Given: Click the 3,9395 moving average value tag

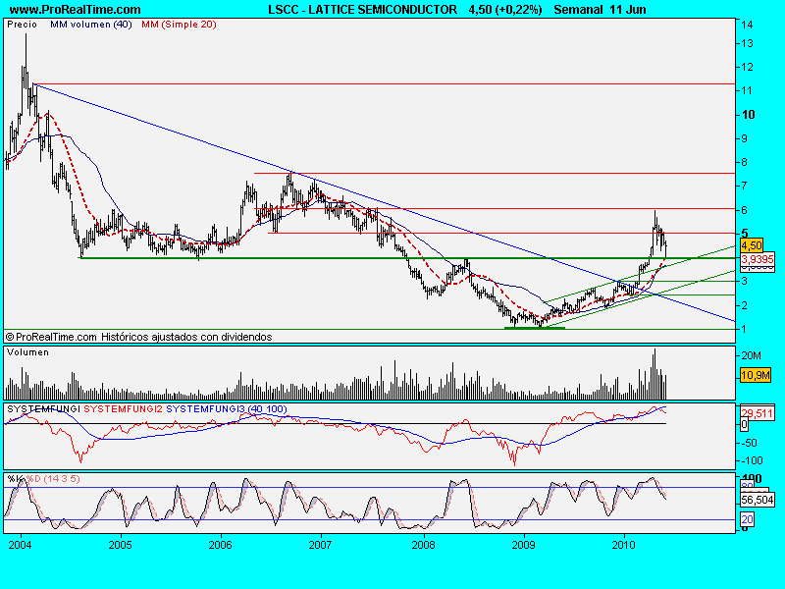Looking at the screenshot, I should pos(758,259).
